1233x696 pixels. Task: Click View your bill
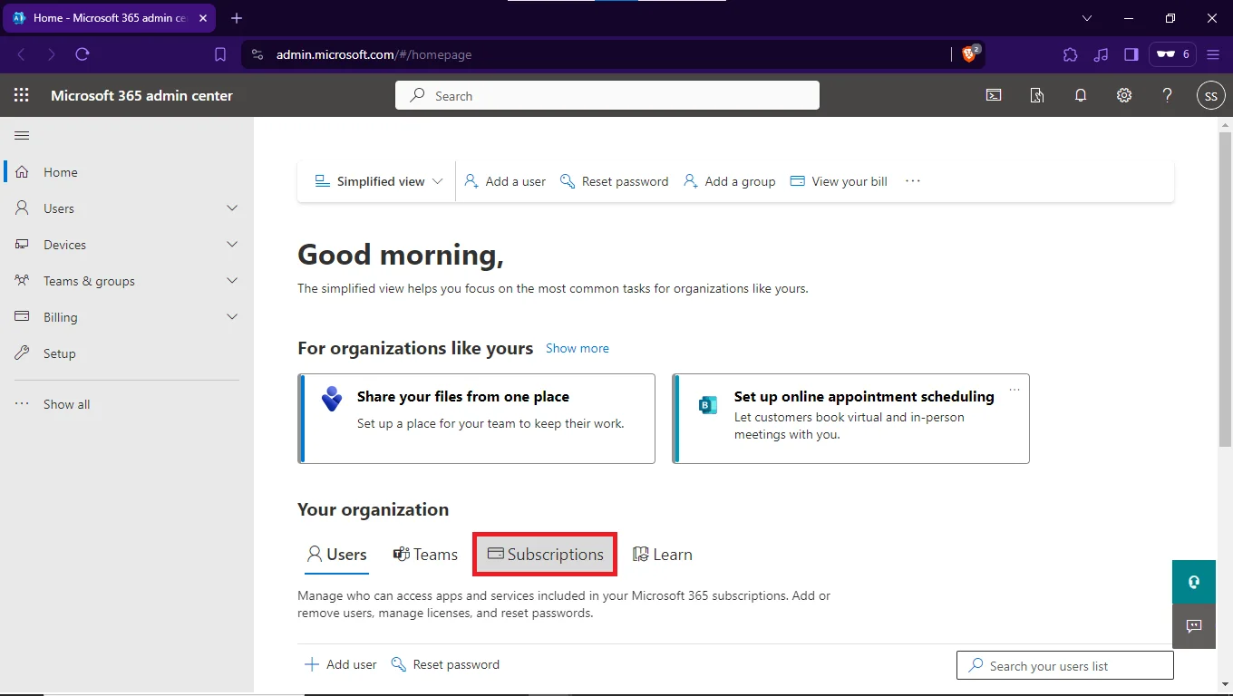839,181
